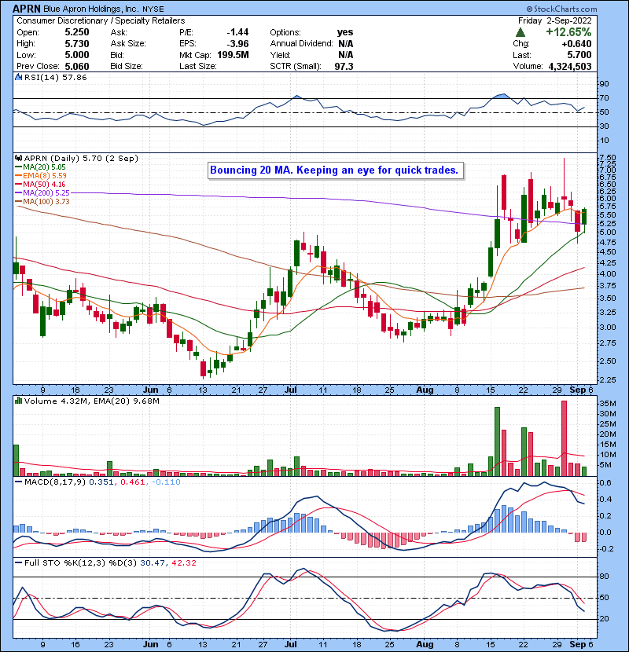Click the 'Blue Apron Holdings, Inc.' company name
This screenshot has width=629, height=652.
90,9
